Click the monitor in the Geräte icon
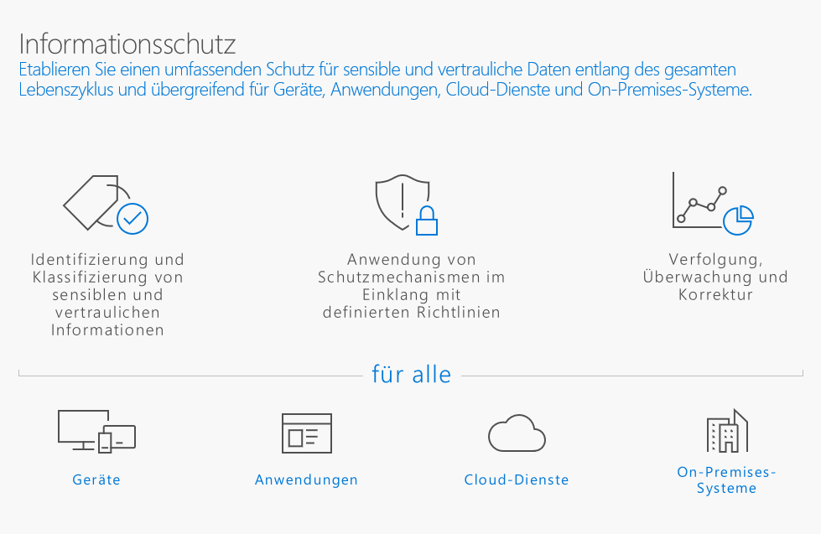 pos(81,426)
